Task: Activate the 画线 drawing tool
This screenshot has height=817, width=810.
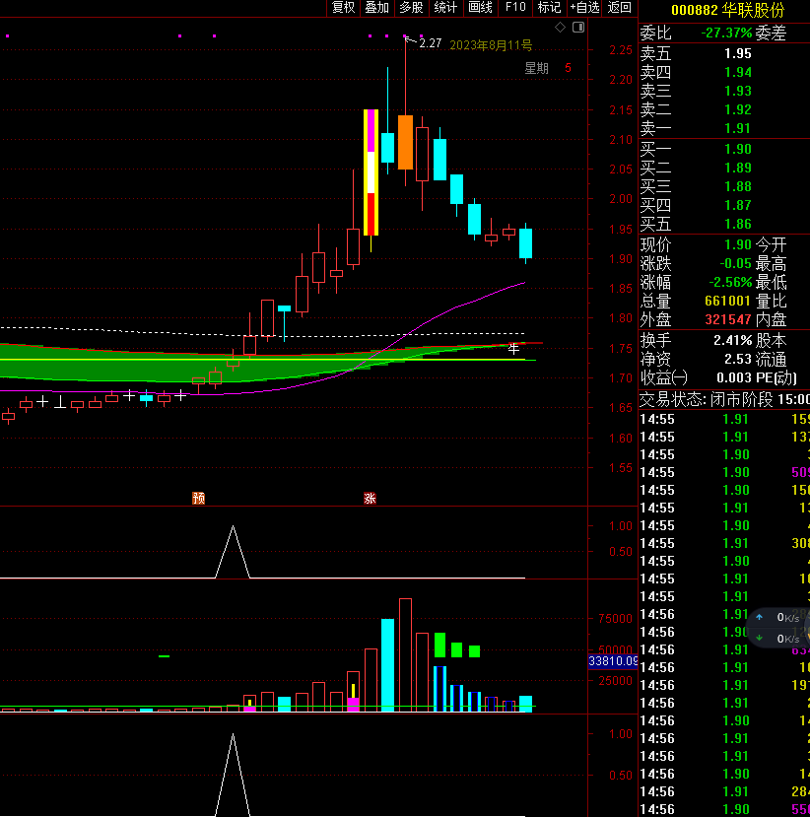Action: [x=480, y=7]
